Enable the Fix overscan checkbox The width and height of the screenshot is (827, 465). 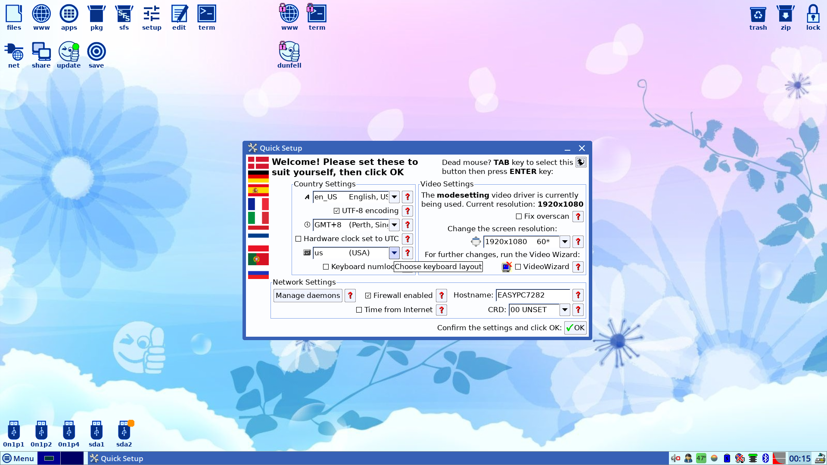coord(519,217)
